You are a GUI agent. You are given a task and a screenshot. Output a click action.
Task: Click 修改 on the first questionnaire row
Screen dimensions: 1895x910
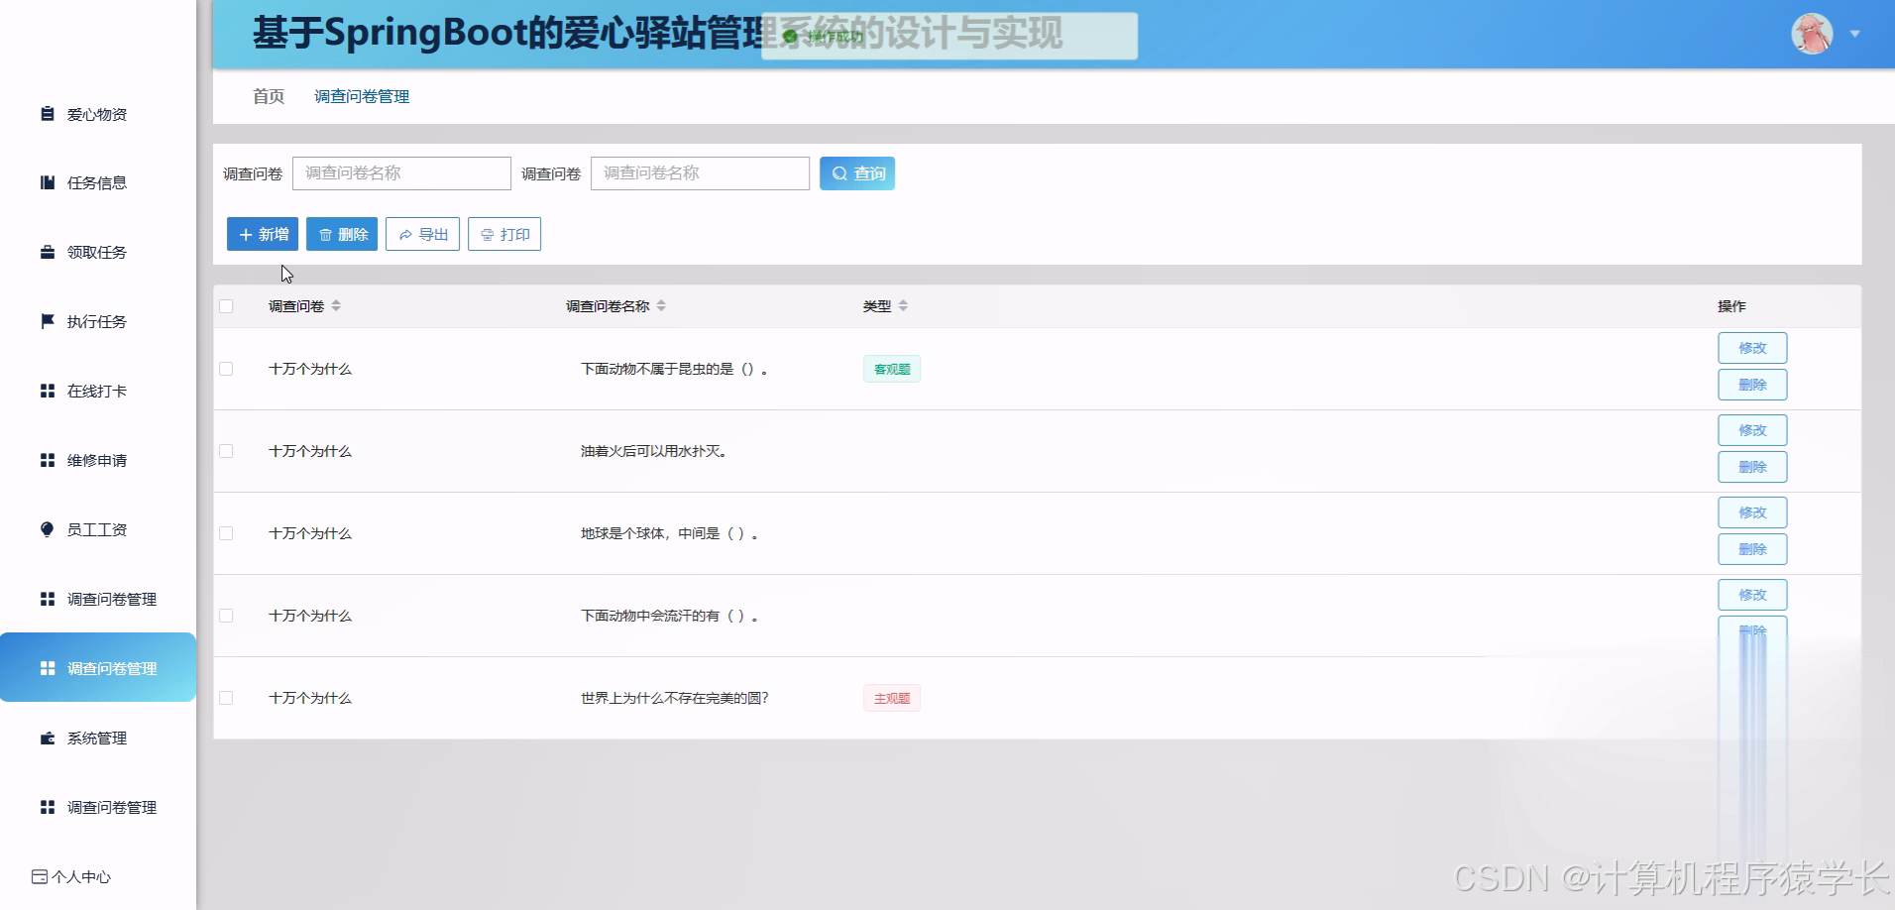click(1752, 348)
